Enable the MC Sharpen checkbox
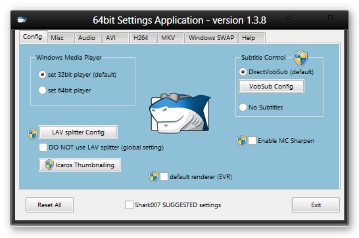Viewport: 359px width, 238px height. 252,140
